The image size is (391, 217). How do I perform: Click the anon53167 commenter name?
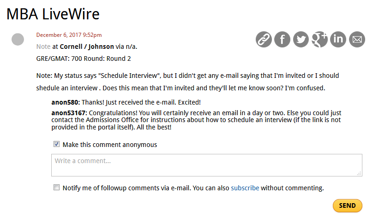click(69, 113)
